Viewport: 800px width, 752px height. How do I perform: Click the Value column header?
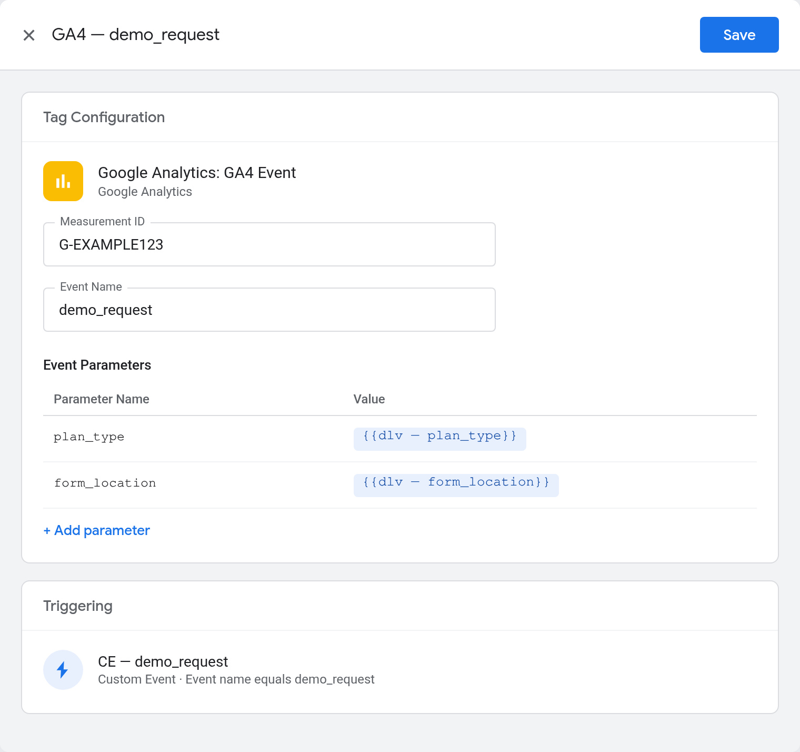369,399
